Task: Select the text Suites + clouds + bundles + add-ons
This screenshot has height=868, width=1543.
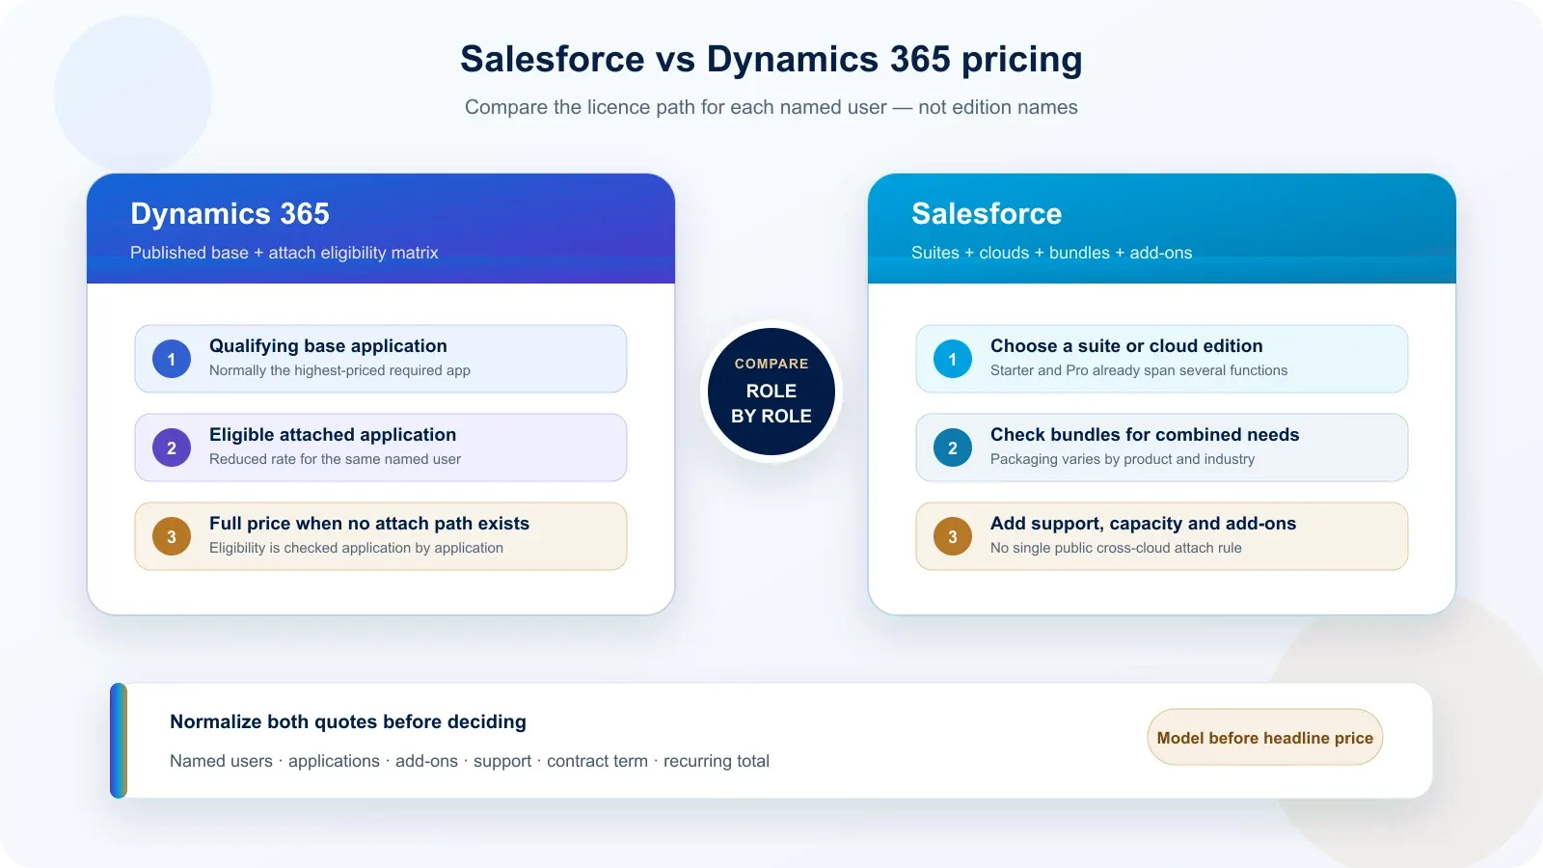Action: tap(1052, 253)
